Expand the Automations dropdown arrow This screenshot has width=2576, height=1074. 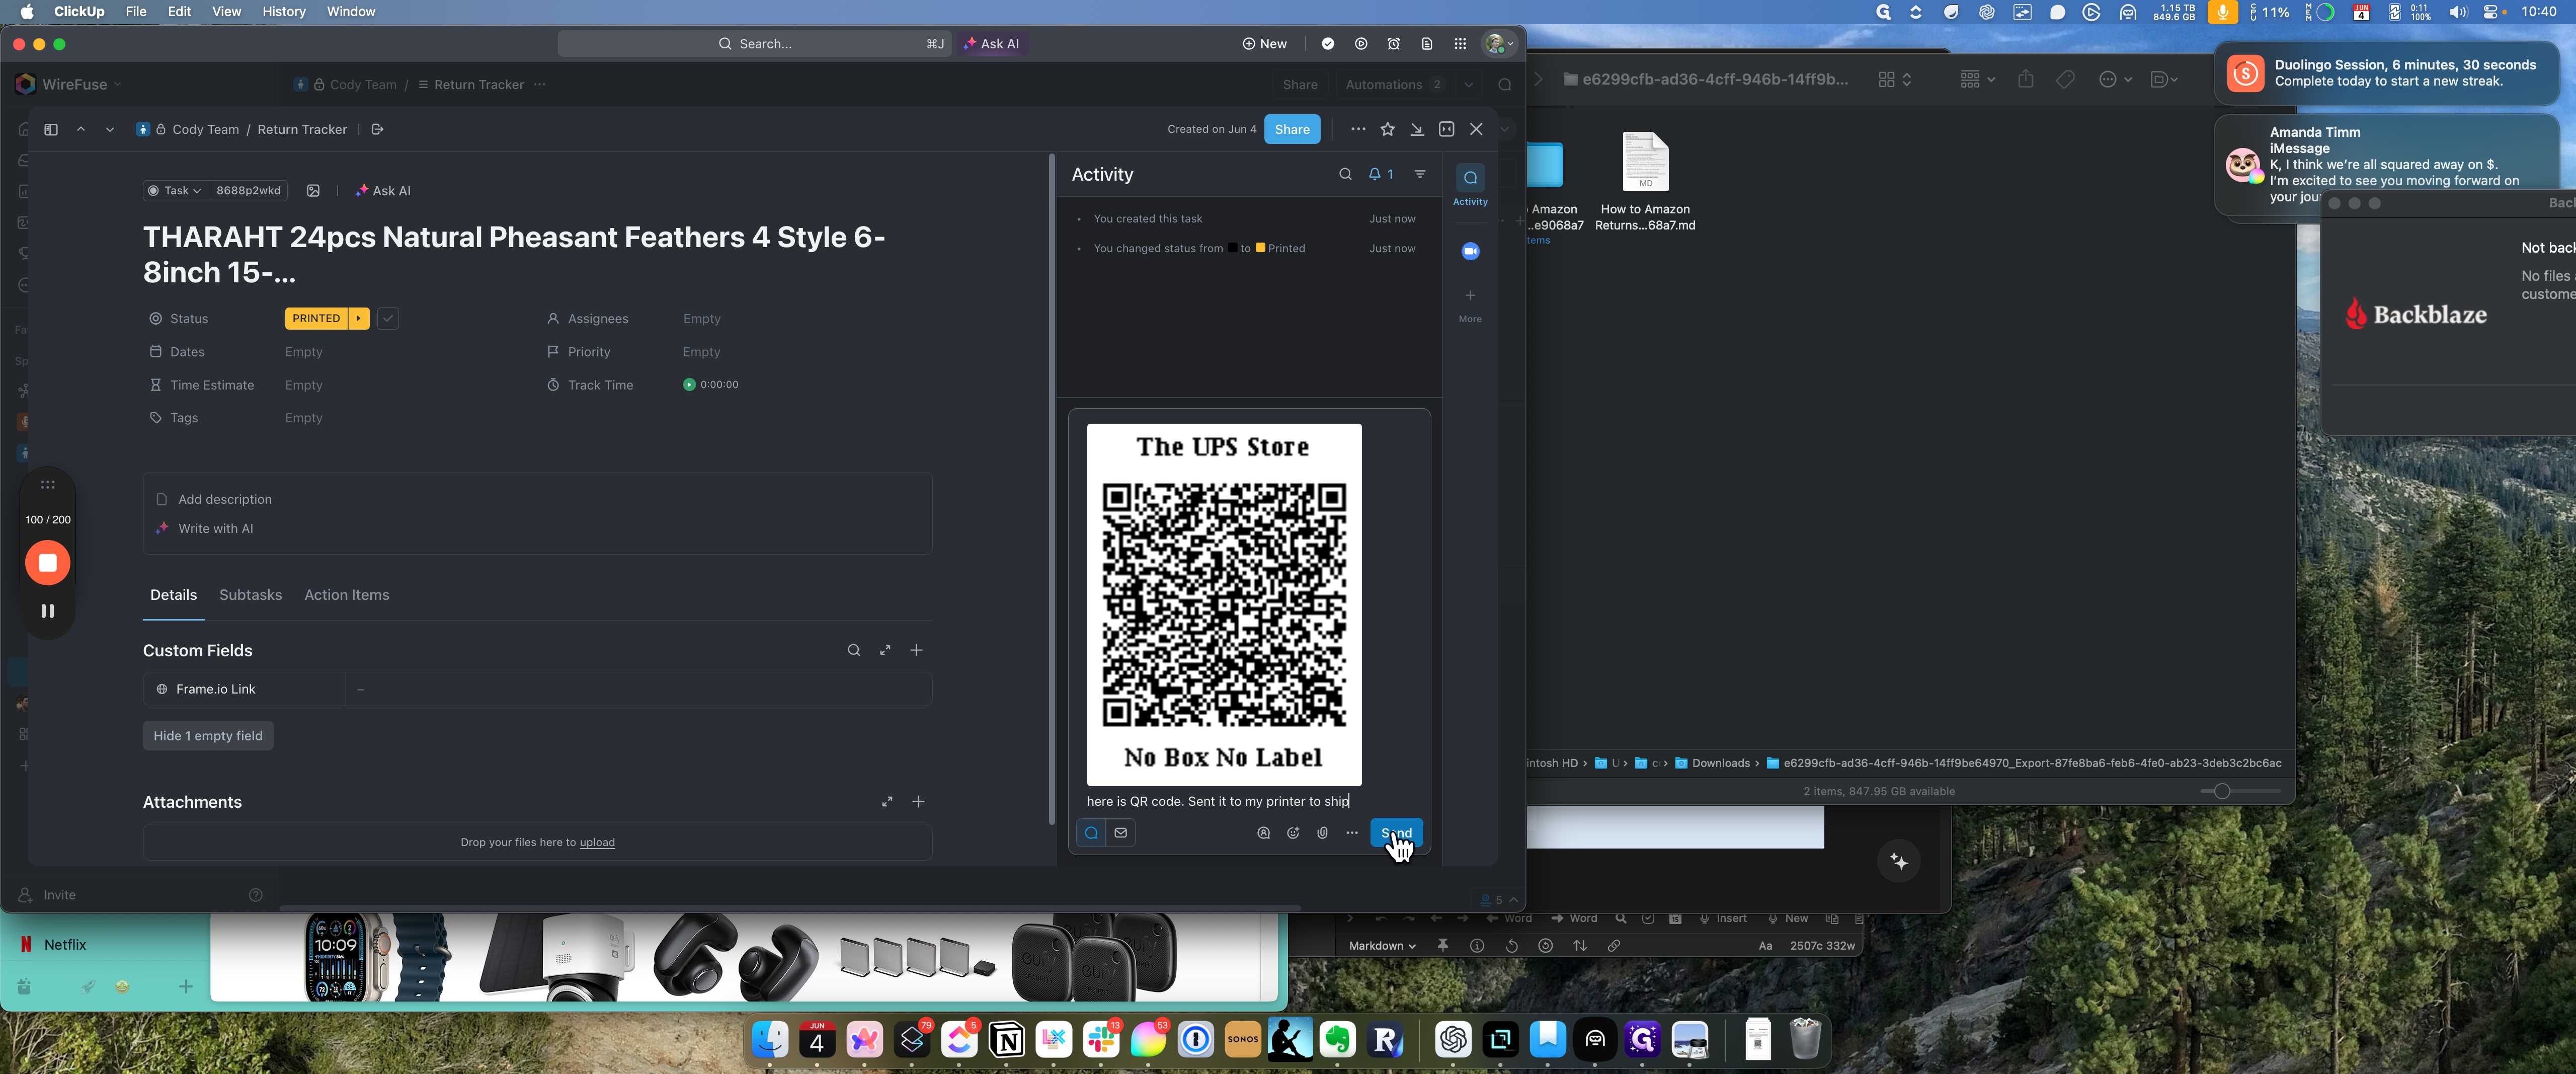[1469, 84]
